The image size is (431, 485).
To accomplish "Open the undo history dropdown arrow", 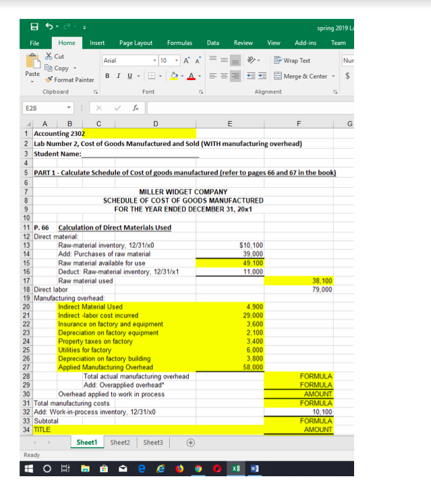I will pos(57,27).
